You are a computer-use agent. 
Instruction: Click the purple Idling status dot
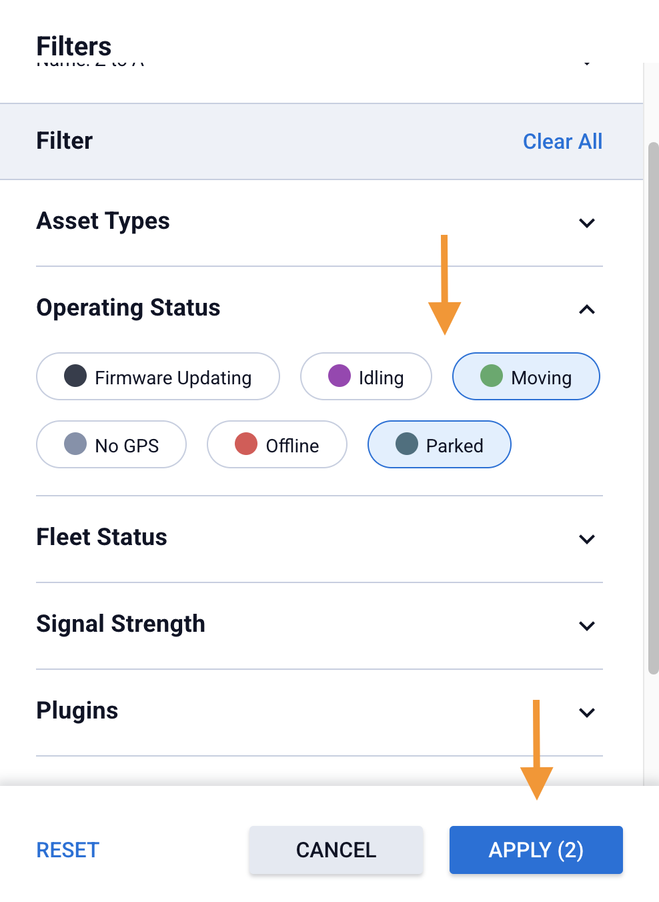coord(340,376)
